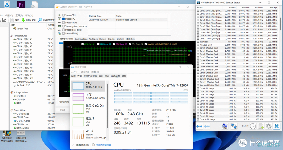This screenshot has height=150, width=283.
Task: Open the Adobe Premiere Pro desktop icon
Action: click(x=21, y=4)
